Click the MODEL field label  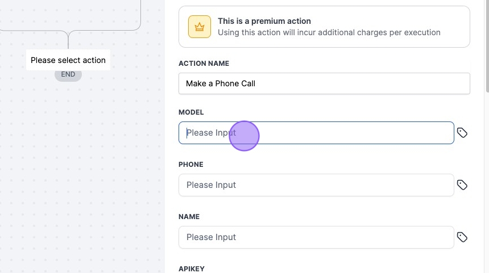(x=191, y=112)
